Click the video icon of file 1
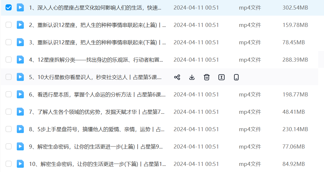324x172 pixels. click(20, 8)
